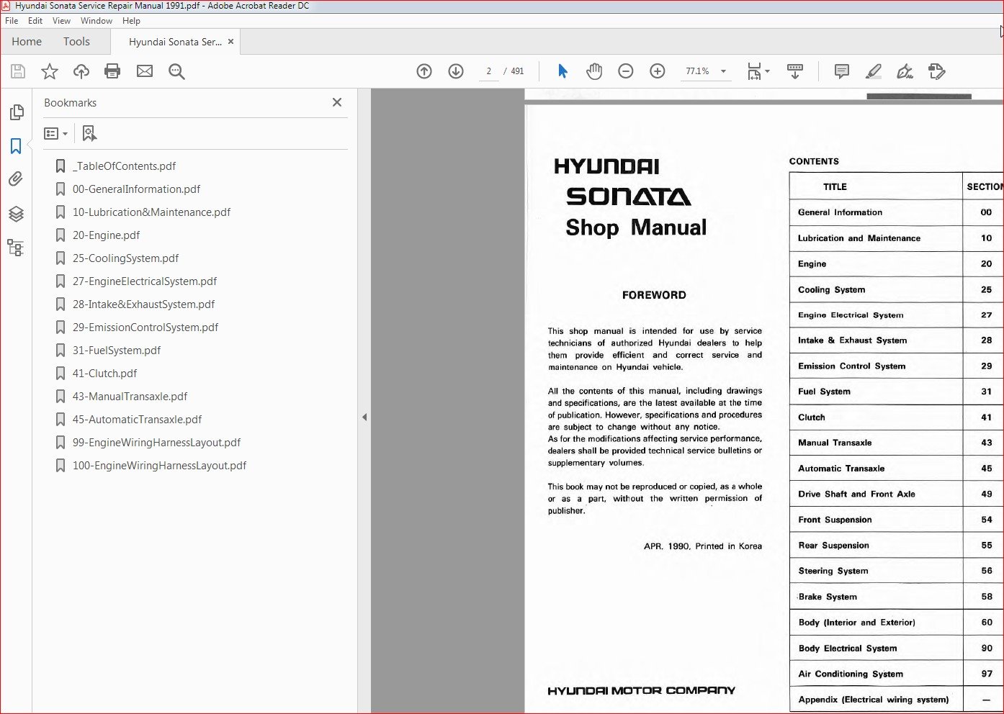Close the Bookmarks panel
The width and height of the screenshot is (1004, 714).
pos(337,102)
